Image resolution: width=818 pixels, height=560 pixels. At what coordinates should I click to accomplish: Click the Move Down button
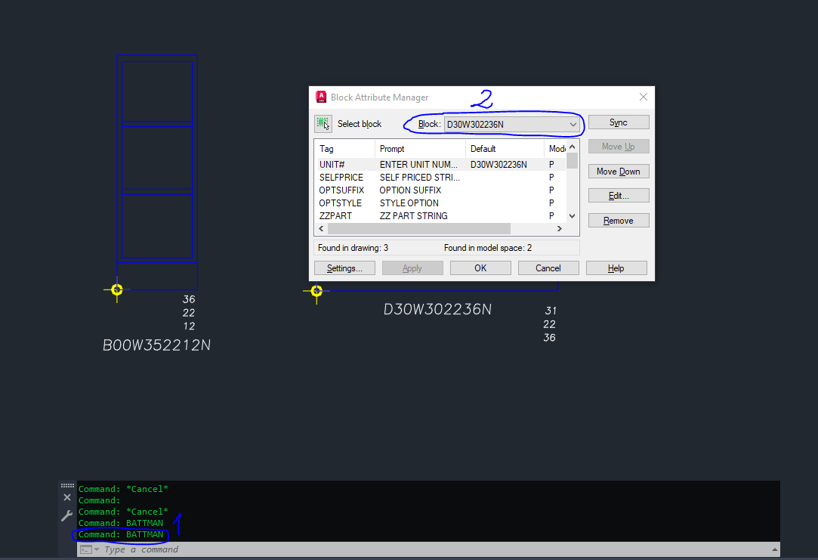(x=619, y=172)
